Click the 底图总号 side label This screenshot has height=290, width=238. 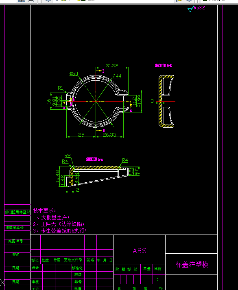tap(16, 241)
